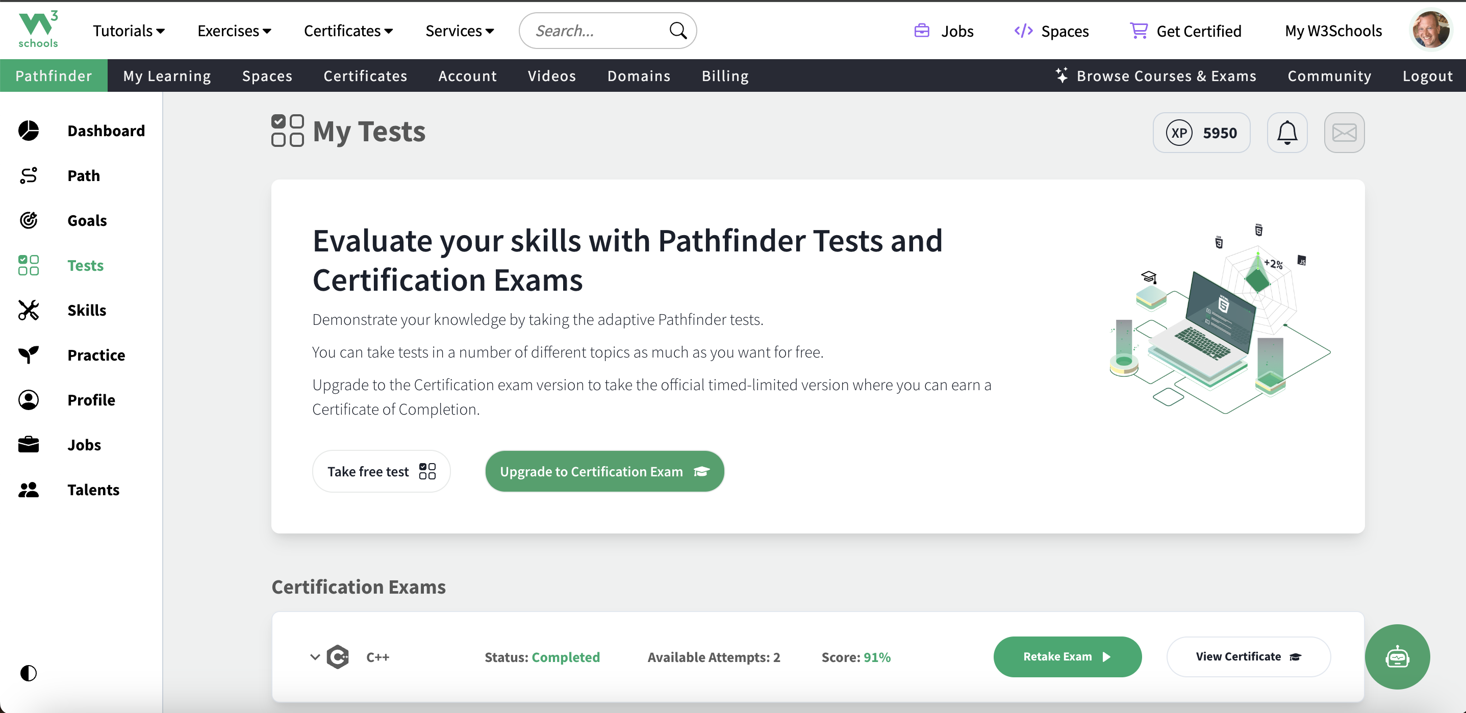Expand the C++ exam row chevron
This screenshot has width=1466, height=713.
click(315, 657)
